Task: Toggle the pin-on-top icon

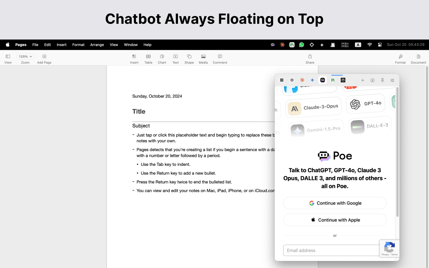Action: [x=382, y=80]
